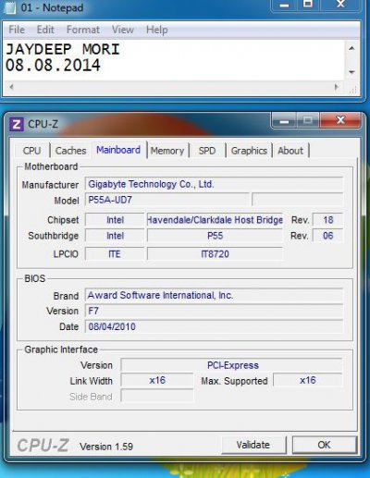The height and width of the screenshot is (478, 370).
Task: Click the PCI-Express version field
Action: (x=231, y=365)
